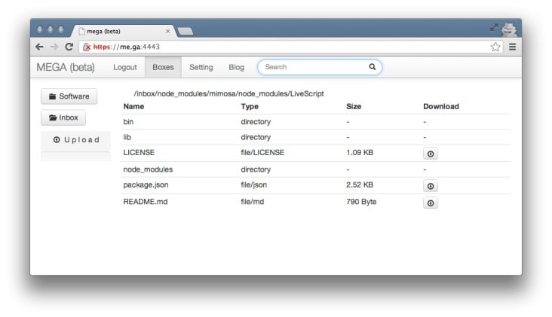Open the Setting page
Viewport: 552px width, 317px height.
[x=201, y=67]
